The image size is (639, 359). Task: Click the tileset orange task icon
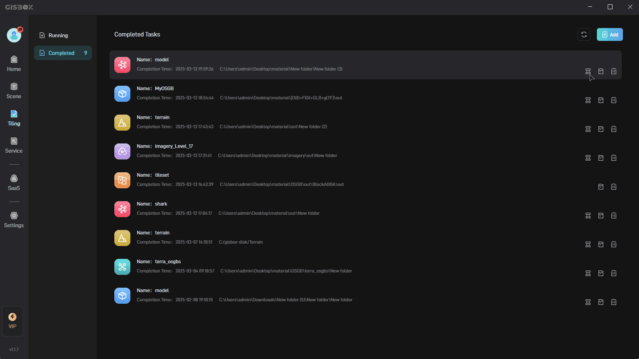[x=122, y=180]
